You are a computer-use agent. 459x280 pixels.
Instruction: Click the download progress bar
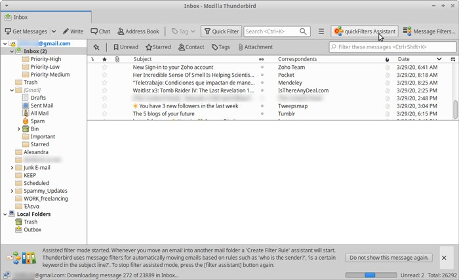(x=371, y=275)
